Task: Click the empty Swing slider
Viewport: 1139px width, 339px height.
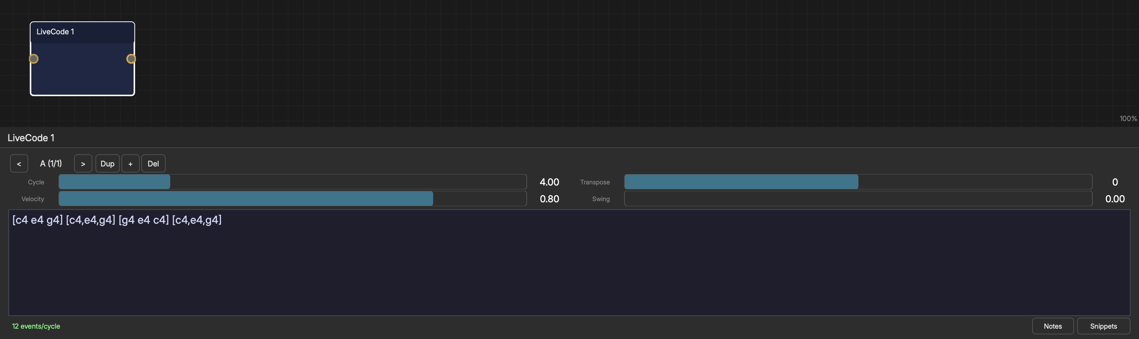Action: [x=858, y=199]
